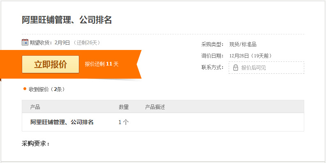Click the 联系方式 label

[213, 68]
